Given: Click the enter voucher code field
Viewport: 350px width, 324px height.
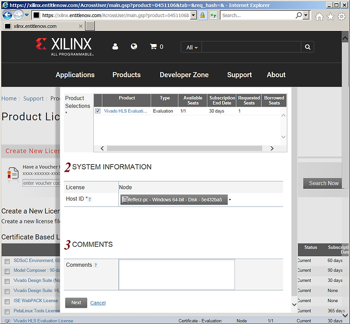Looking at the screenshot, I should pyautogui.click(x=41, y=183).
